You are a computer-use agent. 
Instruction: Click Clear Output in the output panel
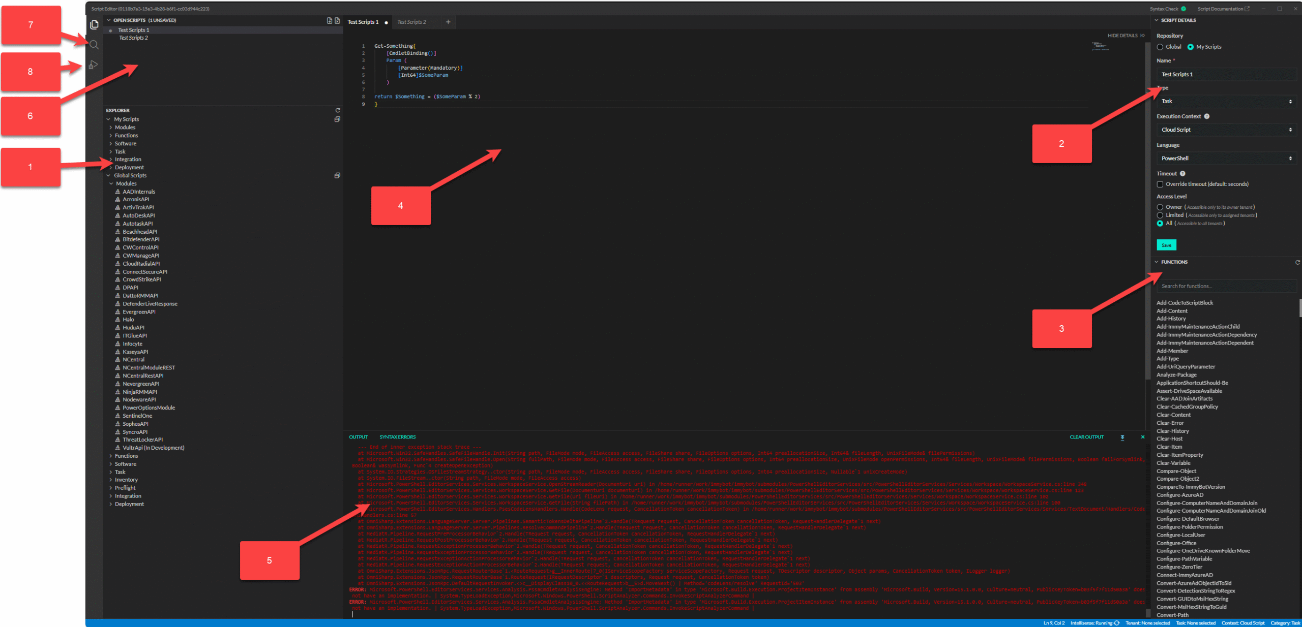pos(1086,437)
